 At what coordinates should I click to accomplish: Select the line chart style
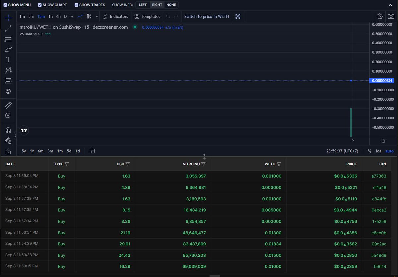coord(80,16)
